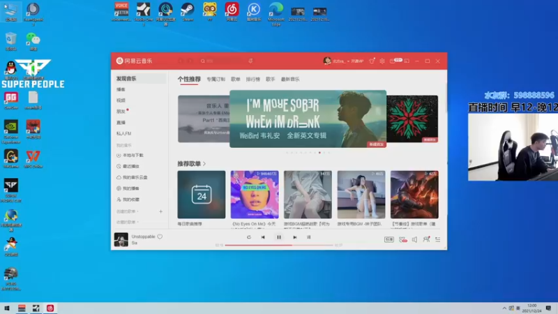Select the 个性推荐 tab
Image resolution: width=558 pixels, height=314 pixels.
coord(189,79)
